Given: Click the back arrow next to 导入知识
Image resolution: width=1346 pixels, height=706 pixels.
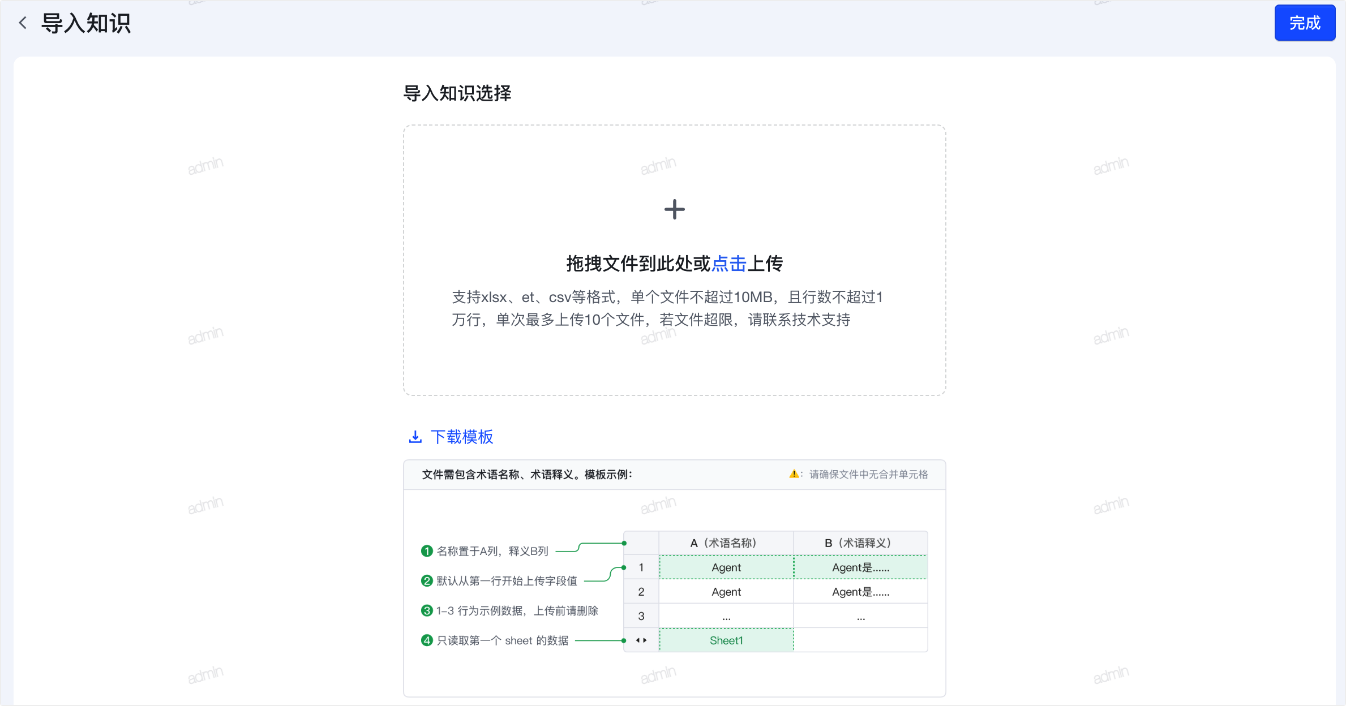Looking at the screenshot, I should click(23, 23).
